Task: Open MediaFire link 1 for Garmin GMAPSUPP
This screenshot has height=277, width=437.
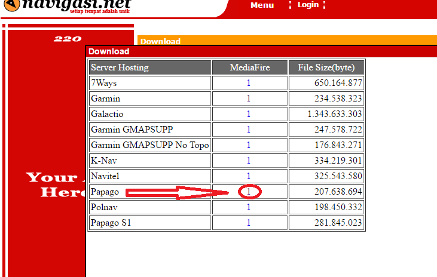Action: pos(249,130)
